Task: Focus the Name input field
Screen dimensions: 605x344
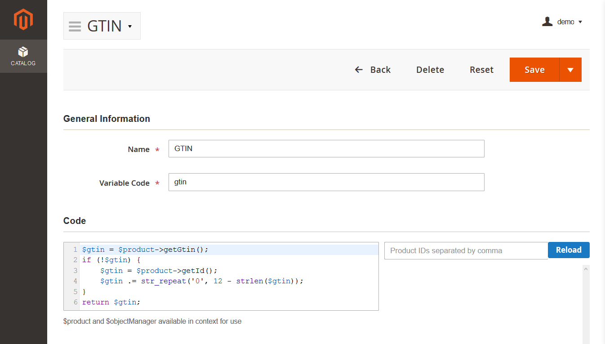Action: (x=326, y=149)
